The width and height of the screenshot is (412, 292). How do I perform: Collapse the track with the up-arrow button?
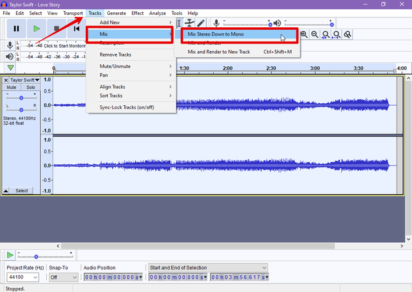click(x=5, y=191)
